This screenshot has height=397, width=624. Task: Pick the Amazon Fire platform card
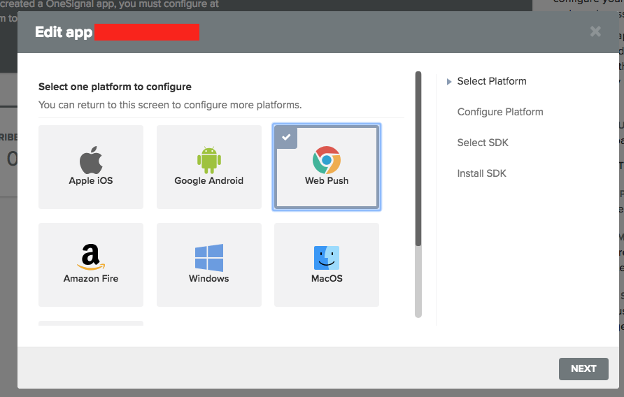point(91,264)
